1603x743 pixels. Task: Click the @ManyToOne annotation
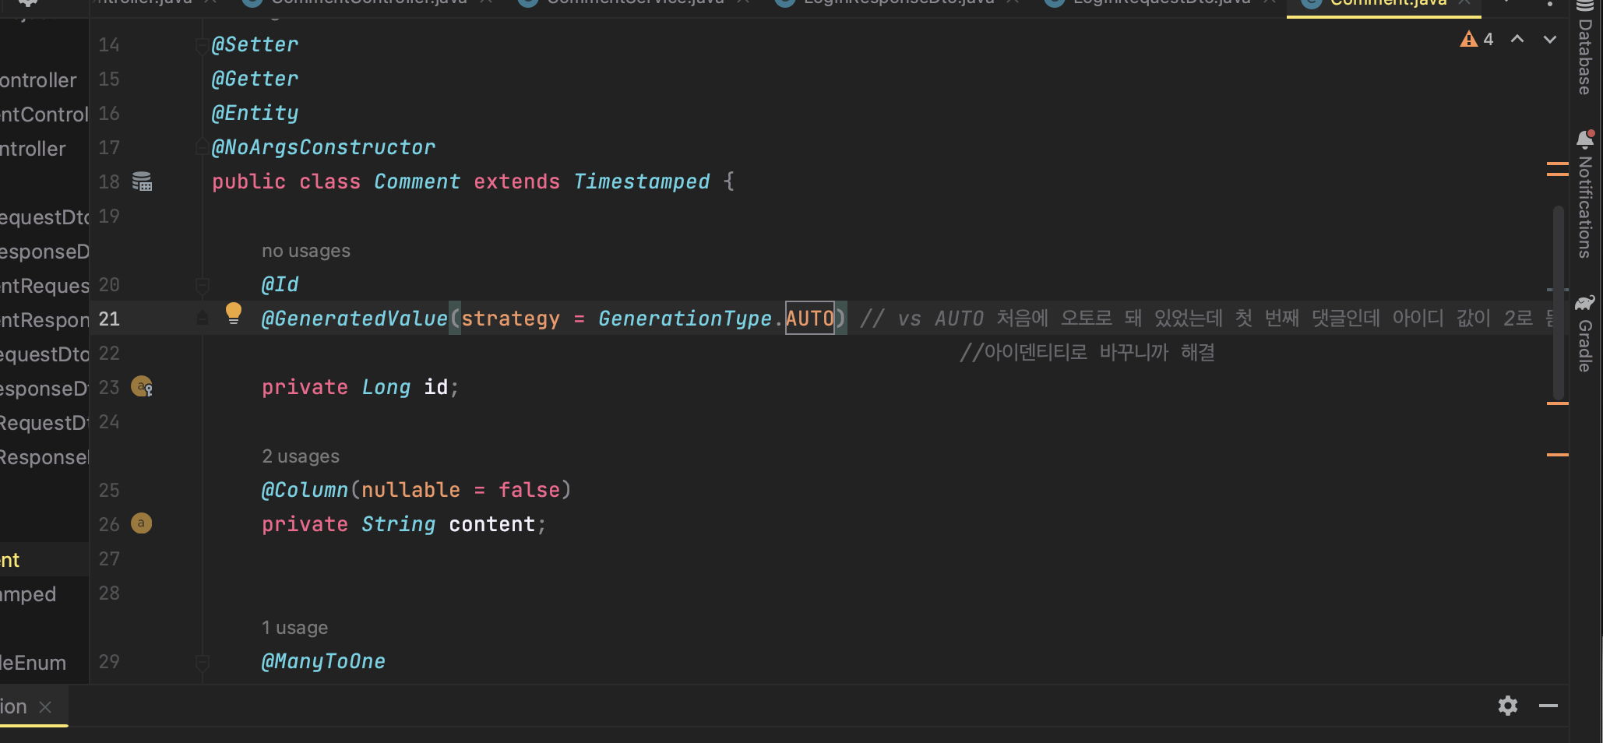coord(323,662)
